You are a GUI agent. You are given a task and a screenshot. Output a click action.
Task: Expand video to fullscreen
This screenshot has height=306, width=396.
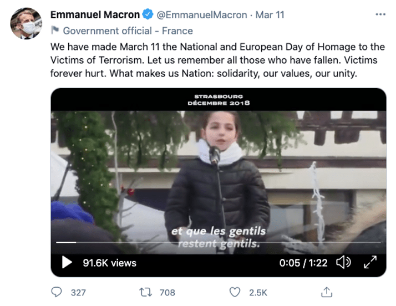[370, 262]
